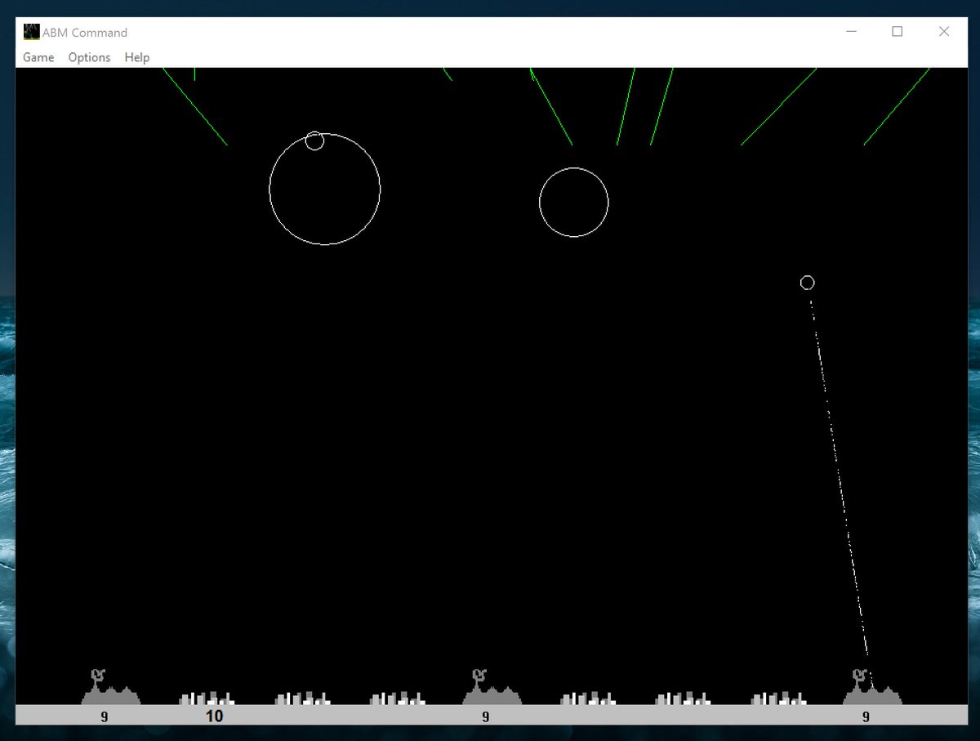The width and height of the screenshot is (980, 741).
Task: Open the Game menu
Action: [x=38, y=57]
